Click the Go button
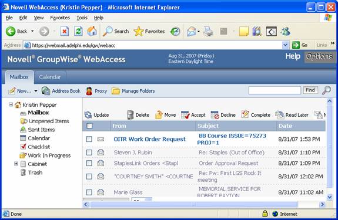 click(300, 45)
